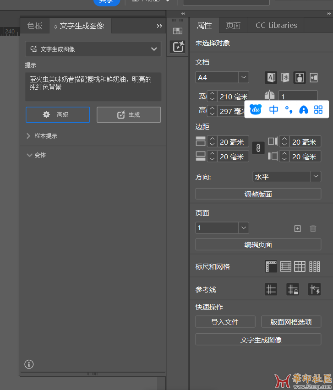
Task: Toggle lock guides icon
Action: click(293, 289)
